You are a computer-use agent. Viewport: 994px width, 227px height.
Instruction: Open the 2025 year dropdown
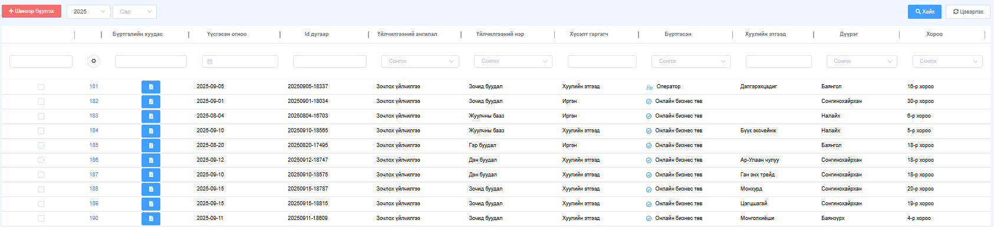(x=88, y=11)
